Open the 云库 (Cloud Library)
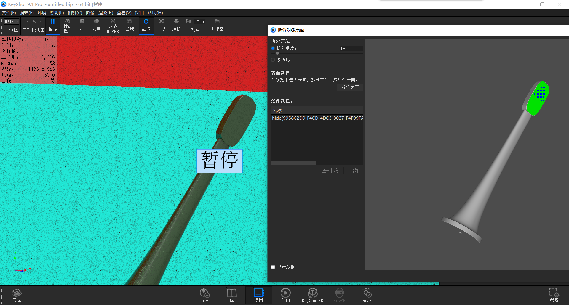This screenshot has height=305, width=569. 17,295
